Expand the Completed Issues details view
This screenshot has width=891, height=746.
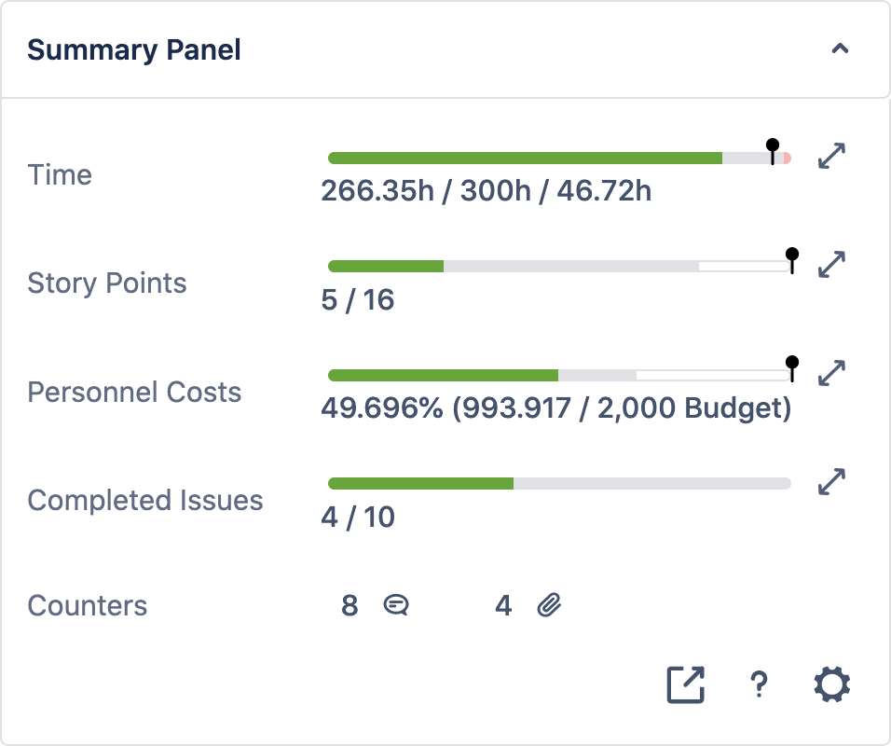coord(832,481)
